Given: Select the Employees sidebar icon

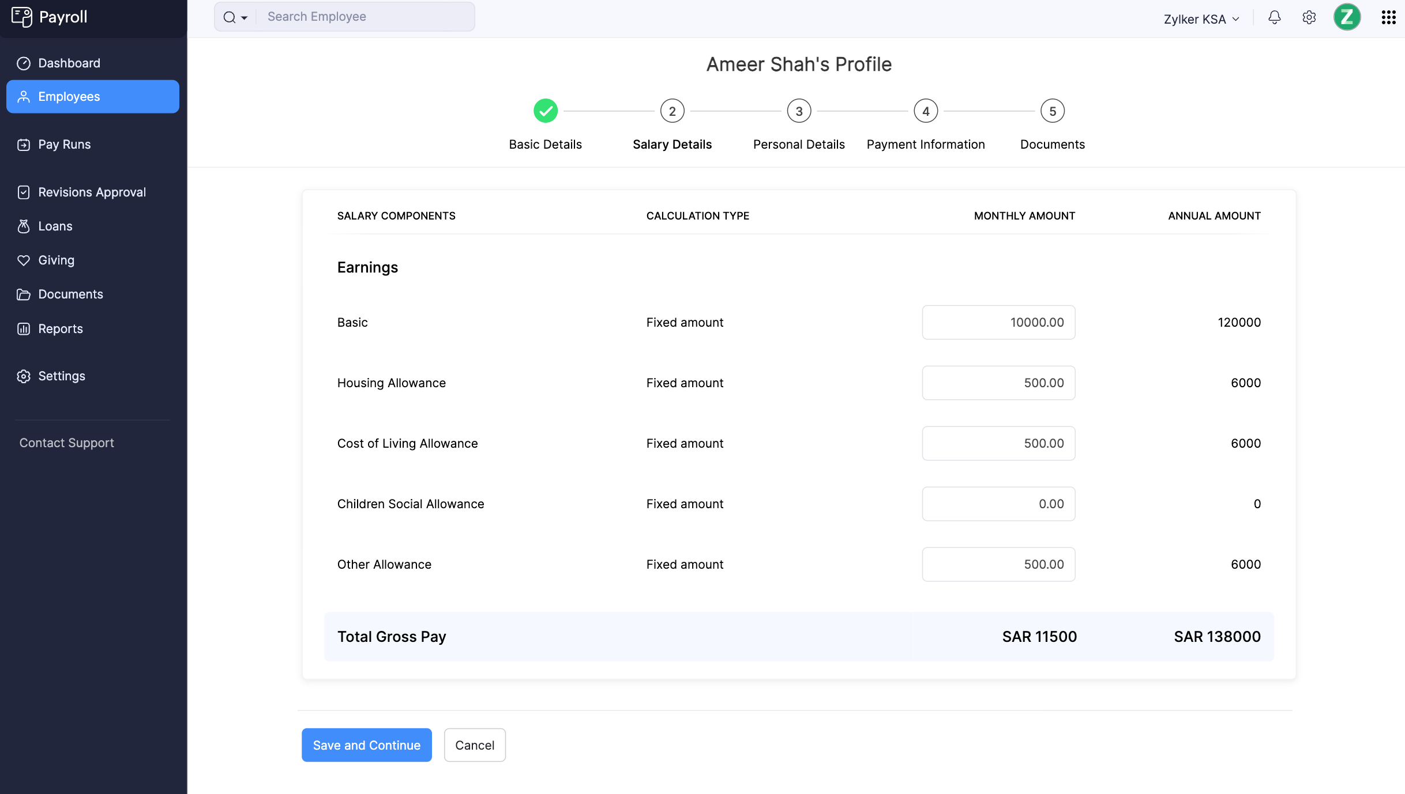Looking at the screenshot, I should (x=24, y=96).
